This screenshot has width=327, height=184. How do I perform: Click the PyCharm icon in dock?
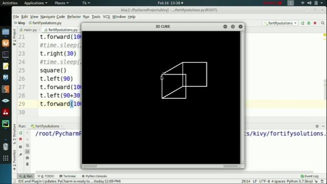point(6,124)
